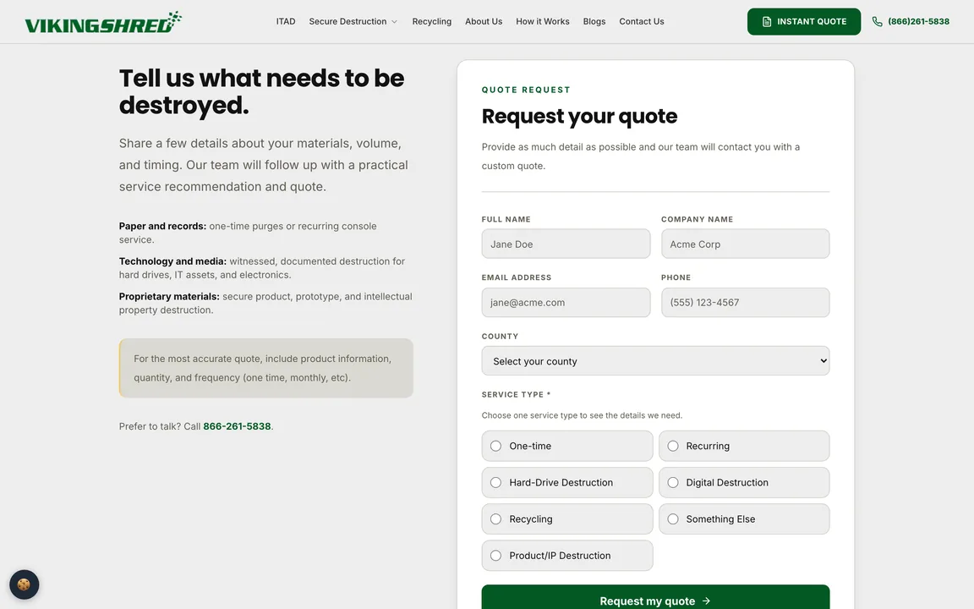Viewport: 974px width, 609px height.
Task: Choose Hard-Drive Destruction option
Action: click(x=567, y=482)
